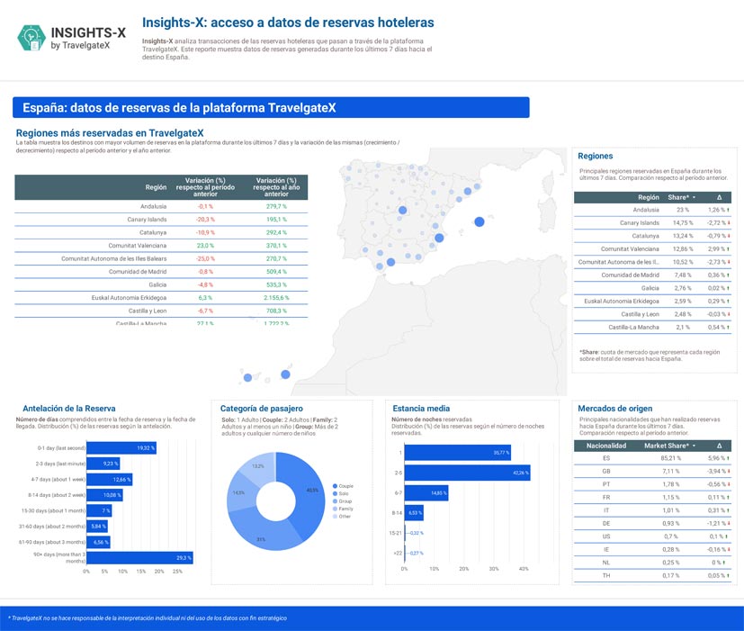This screenshot has width=744, height=631.
Task: Open the Share* sort arrow in Regiones table
Action: tap(695, 197)
